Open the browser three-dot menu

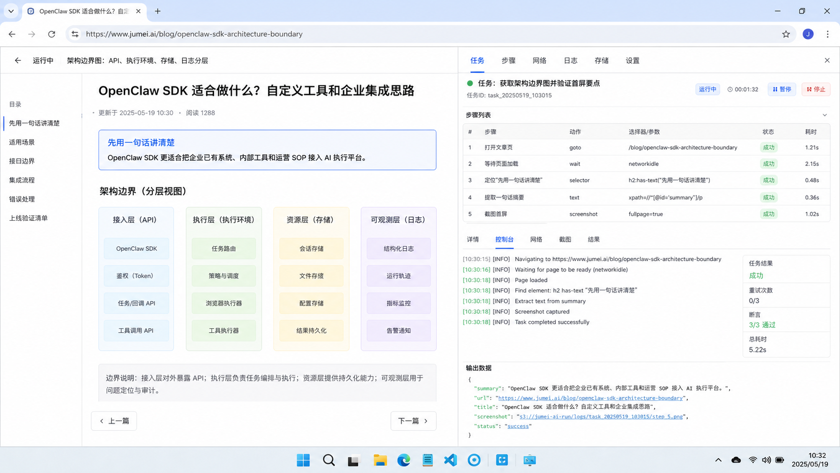click(827, 34)
